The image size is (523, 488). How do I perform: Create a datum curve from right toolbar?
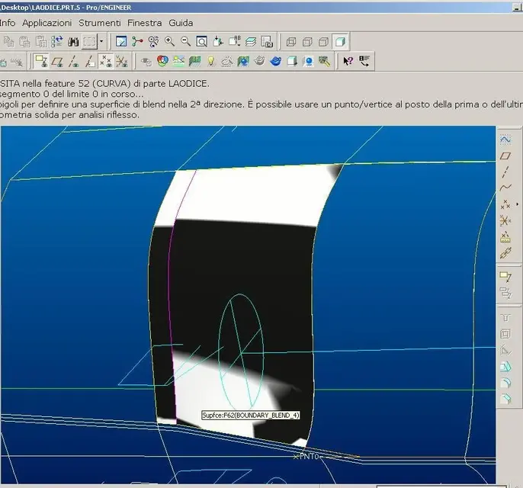point(505,188)
